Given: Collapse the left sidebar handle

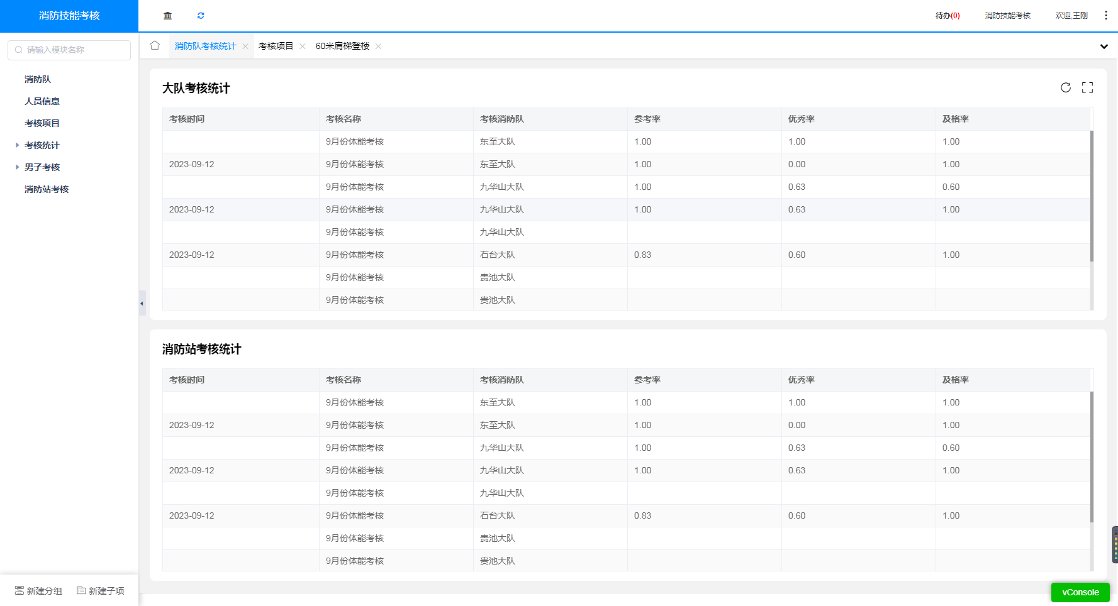Looking at the screenshot, I should coord(142,304).
